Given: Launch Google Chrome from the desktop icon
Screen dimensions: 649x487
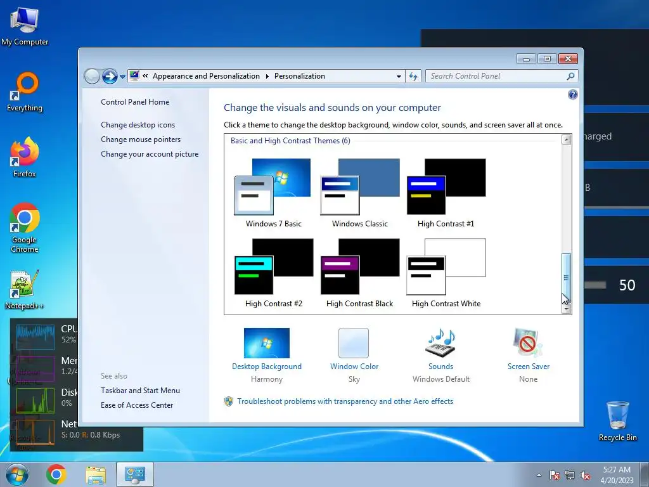Looking at the screenshot, I should 25,228.
